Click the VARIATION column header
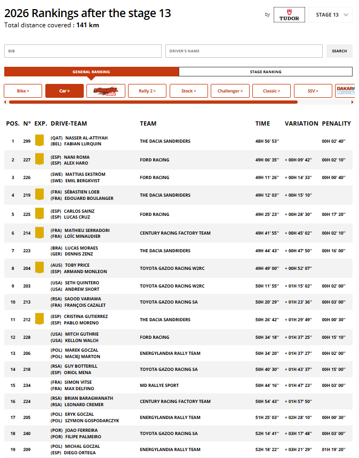 301,123
